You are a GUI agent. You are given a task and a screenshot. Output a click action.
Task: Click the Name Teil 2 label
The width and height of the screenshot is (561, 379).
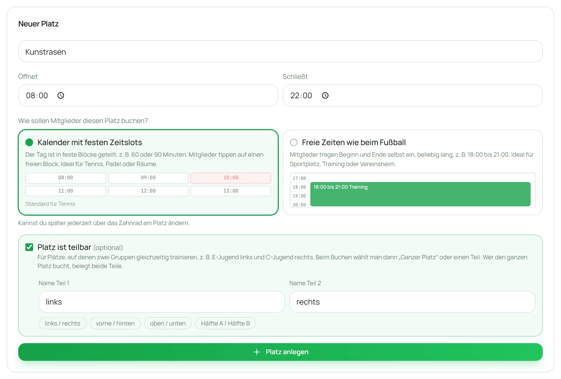305,283
